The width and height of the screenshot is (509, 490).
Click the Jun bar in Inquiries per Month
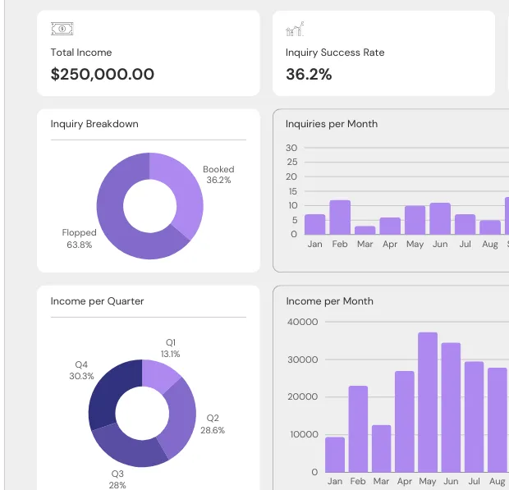[440, 218]
